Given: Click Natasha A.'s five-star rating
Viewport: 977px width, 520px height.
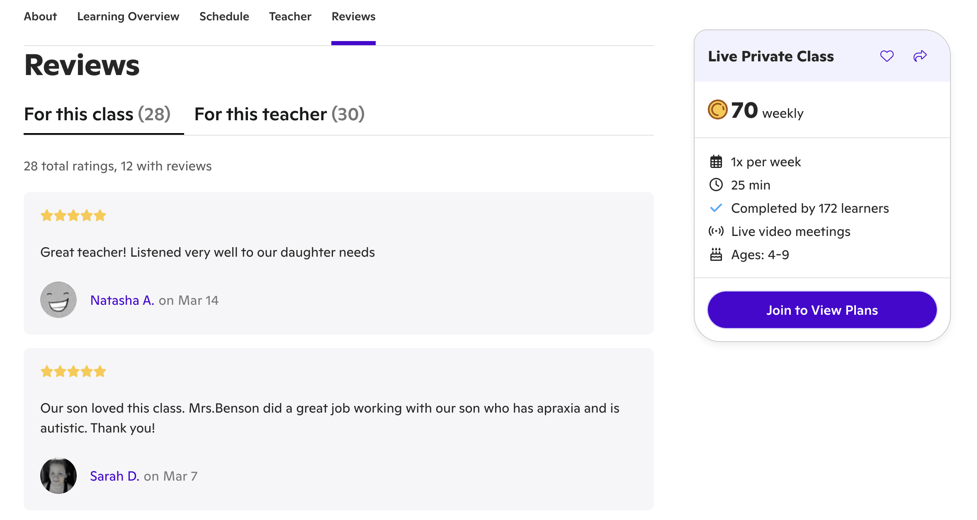Looking at the screenshot, I should click(73, 215).
